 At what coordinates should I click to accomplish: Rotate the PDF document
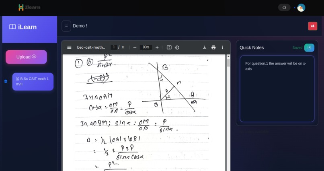pyautogui.click(x=177, y=47)
